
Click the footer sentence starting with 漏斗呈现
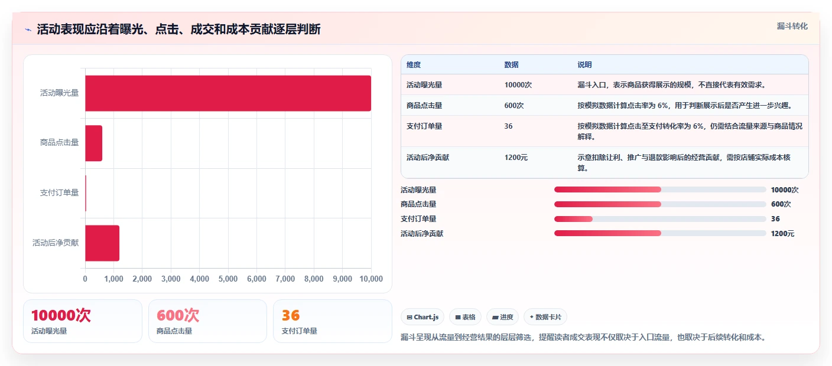click(x=583, y=338)
